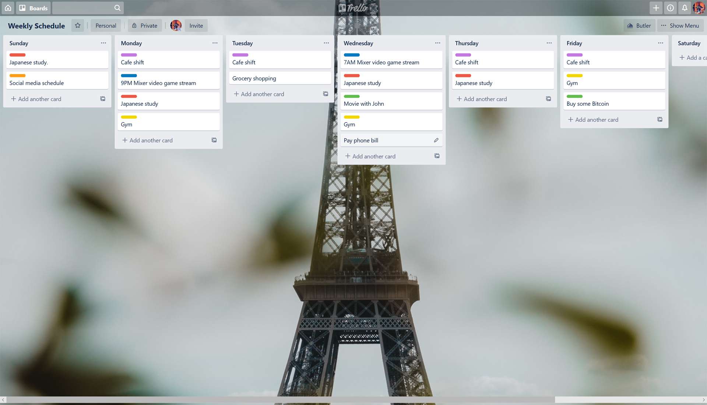Expand the Wednesday list options menu
Viewport: 707px width, 405px height.
tap(437, 43)
